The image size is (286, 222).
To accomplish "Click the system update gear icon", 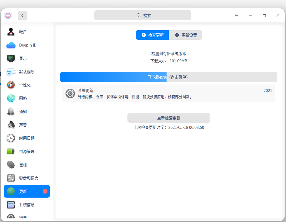I will coord(70,94).
